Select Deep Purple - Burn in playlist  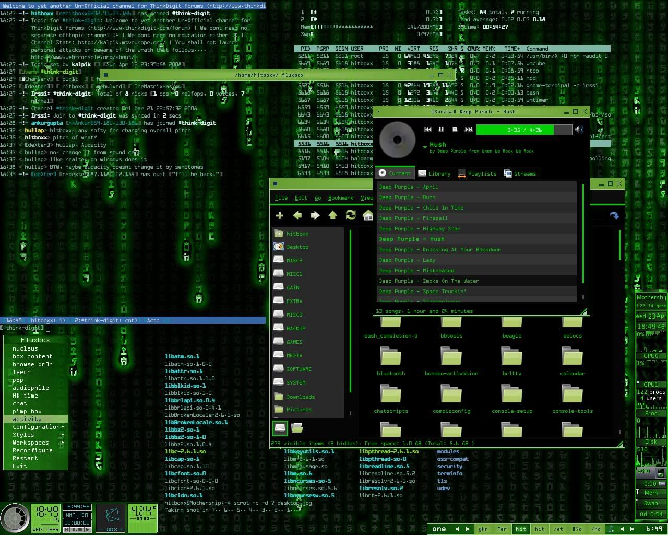pyautogui.click(x=476, y=197)
